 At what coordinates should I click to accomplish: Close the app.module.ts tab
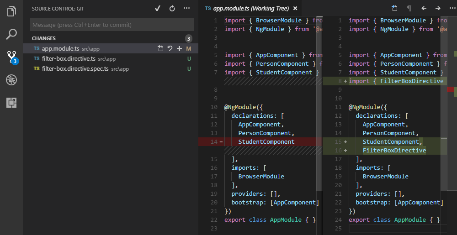[x=295, y=8]
